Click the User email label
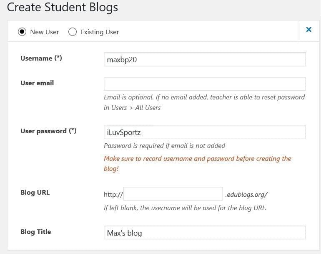The height and width of the screenshot is (254, 321). tap(37, 83)
